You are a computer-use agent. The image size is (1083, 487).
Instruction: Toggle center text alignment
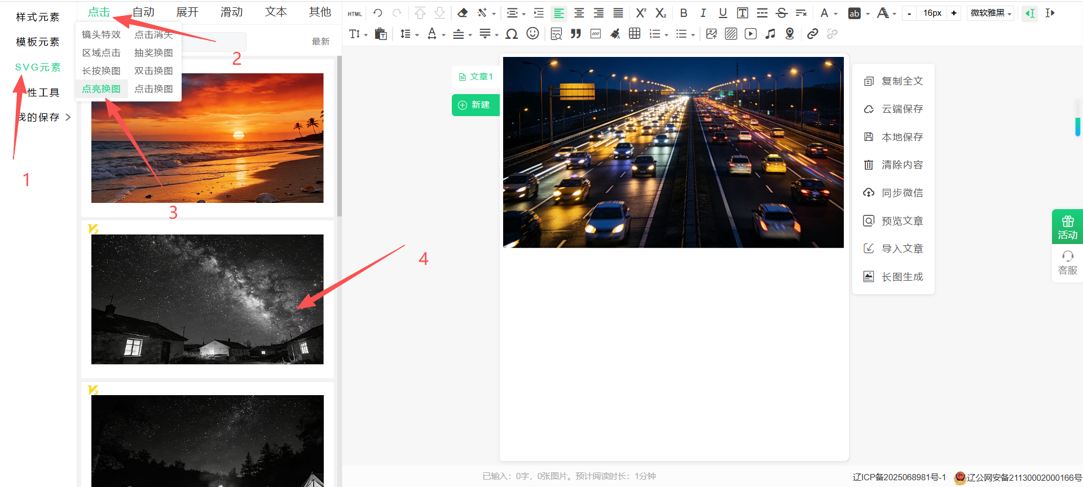pyautogui.click(x=579, y=13)
